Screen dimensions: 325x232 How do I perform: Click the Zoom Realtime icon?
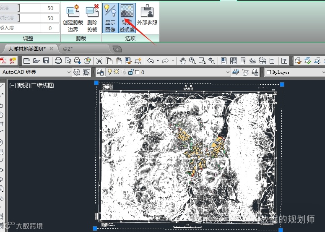[x=192, y=61]
